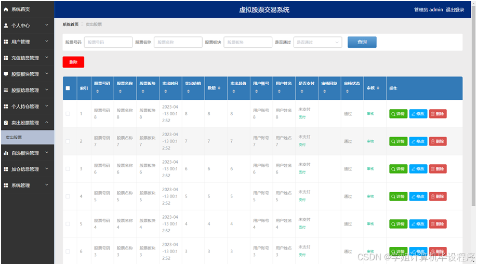Open 详情 for row 1
Screen dimensions: 477x265
coord(398,114)
